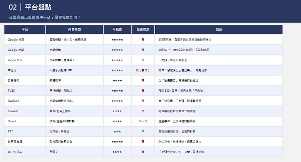Click the 'Google 新聞' platform cell
This screenshot has width=301, height=162.
[25, 50]
